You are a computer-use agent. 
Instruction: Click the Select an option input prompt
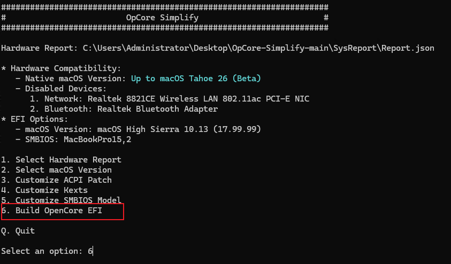click(42, 251)
